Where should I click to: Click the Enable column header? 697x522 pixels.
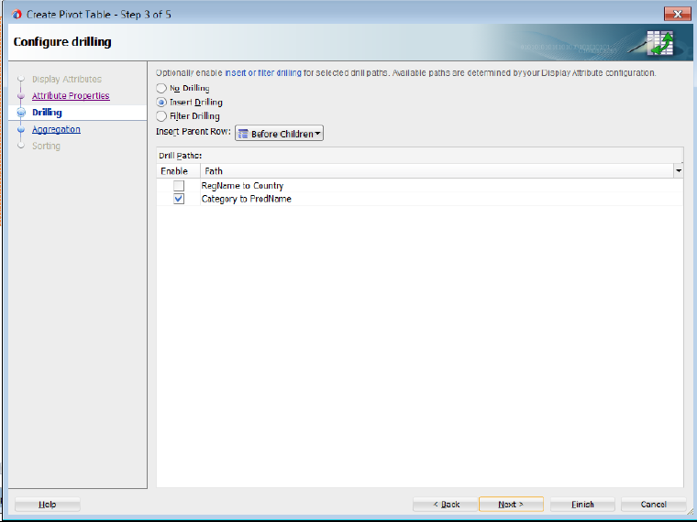178,171
